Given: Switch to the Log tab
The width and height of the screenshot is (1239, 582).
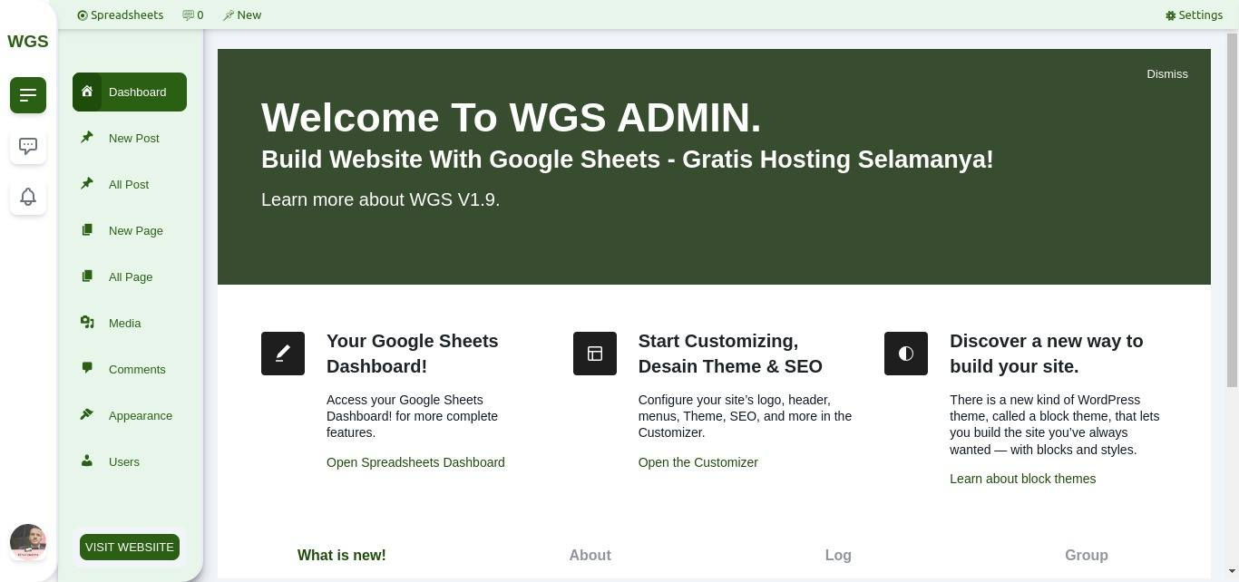Looking at the screenshot, I should point(838,555).
